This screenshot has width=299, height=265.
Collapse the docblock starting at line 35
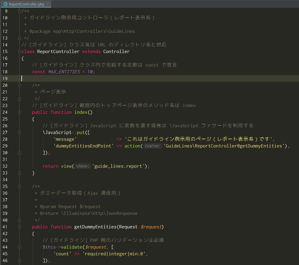click(19, 186)
